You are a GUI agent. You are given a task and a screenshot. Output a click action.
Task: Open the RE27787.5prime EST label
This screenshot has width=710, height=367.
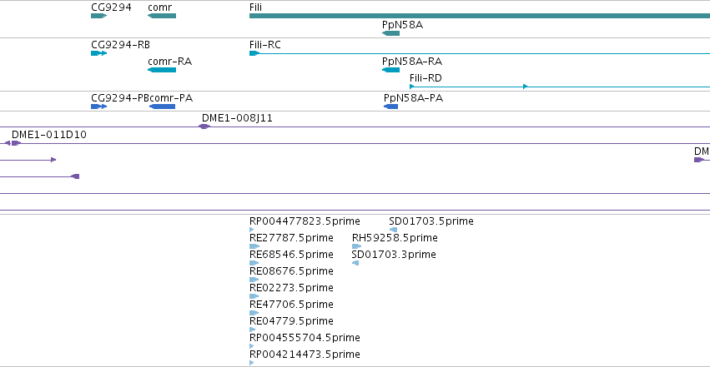tap(291, 238)
